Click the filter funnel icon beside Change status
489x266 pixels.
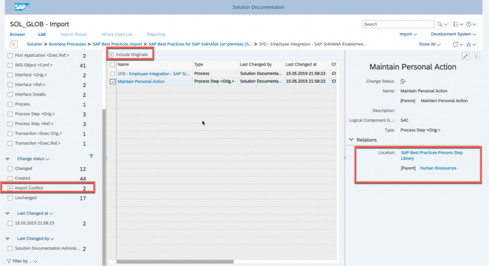coord(91,156)
